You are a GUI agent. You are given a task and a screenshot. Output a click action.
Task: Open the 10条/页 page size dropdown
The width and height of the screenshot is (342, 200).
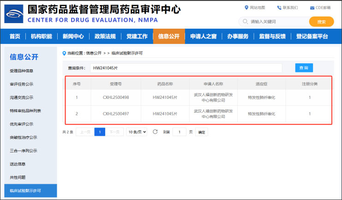pos(137,132)
